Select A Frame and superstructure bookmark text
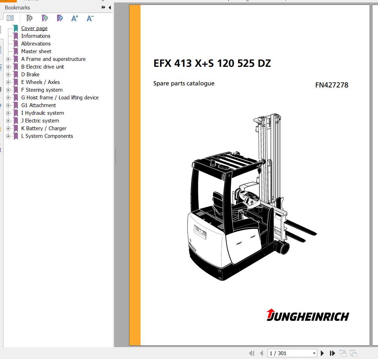This screenshot has height=359, width=378. (53, 59)
